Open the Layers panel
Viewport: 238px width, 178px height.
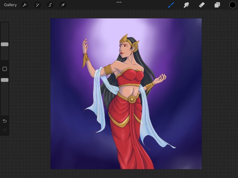point(217,5)
